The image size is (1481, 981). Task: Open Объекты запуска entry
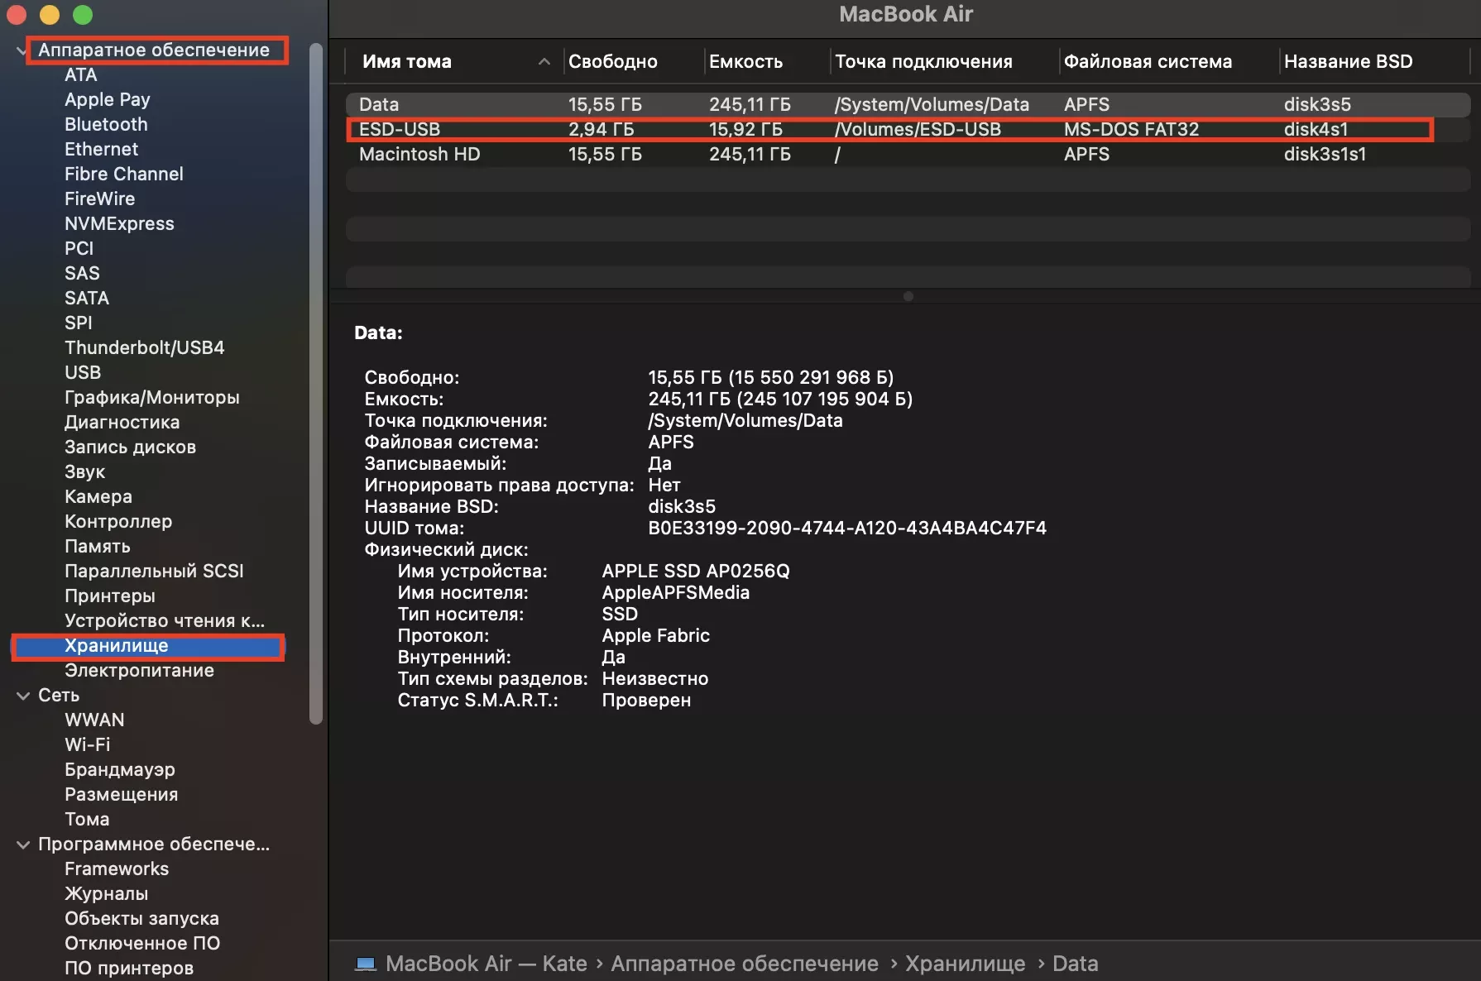tap(141, 918)
